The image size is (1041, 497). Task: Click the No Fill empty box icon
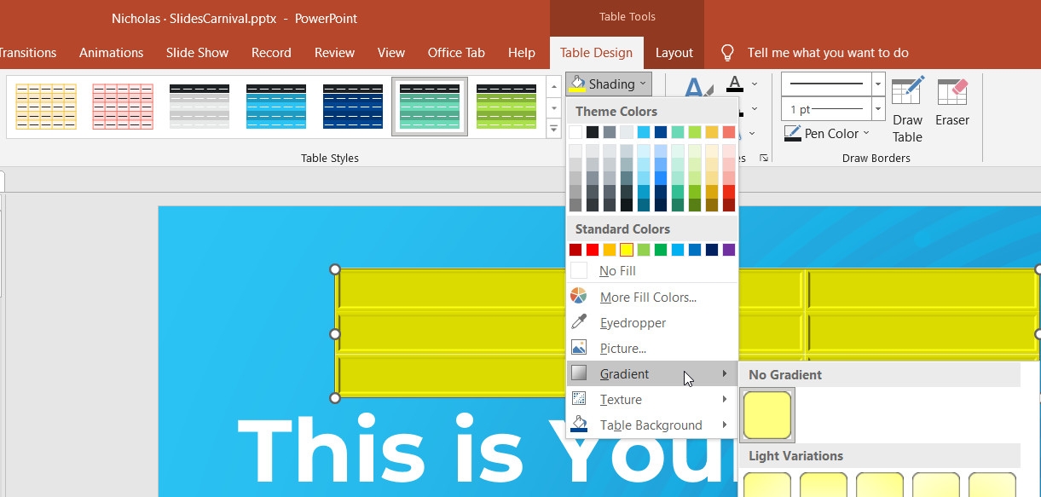tap(579, 270)
